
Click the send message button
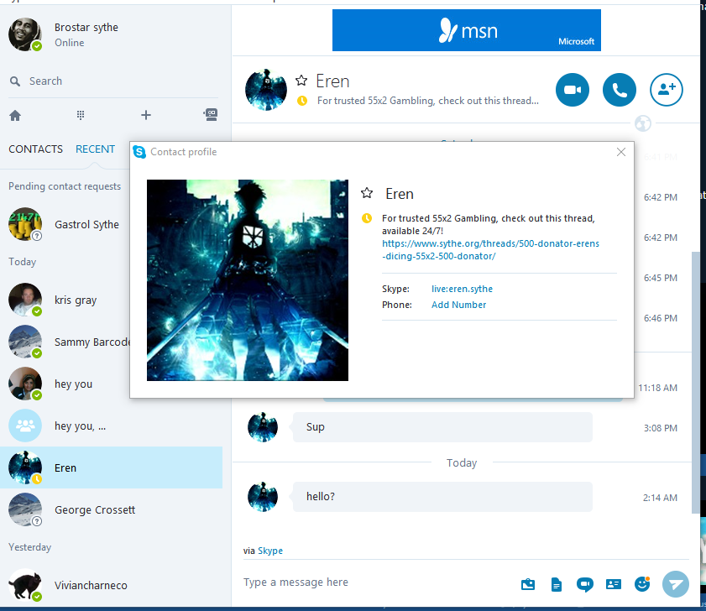pos(676,584)
